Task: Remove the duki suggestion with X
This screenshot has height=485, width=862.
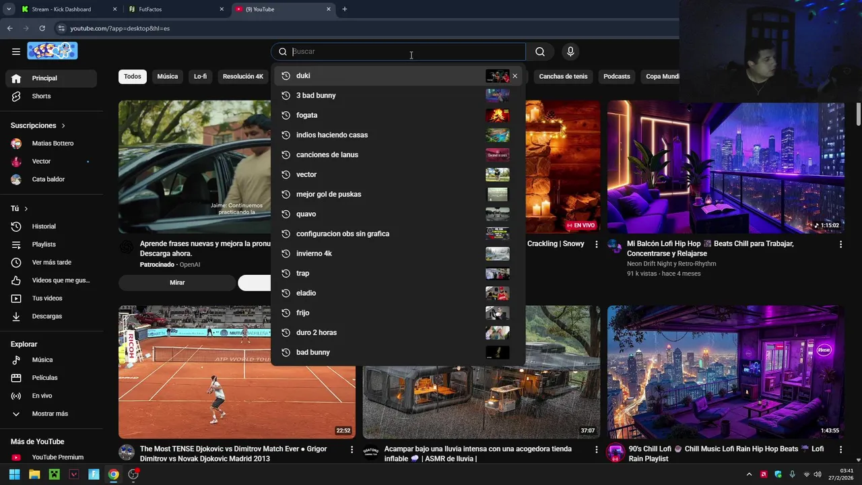Action: (x=515, y=76)
